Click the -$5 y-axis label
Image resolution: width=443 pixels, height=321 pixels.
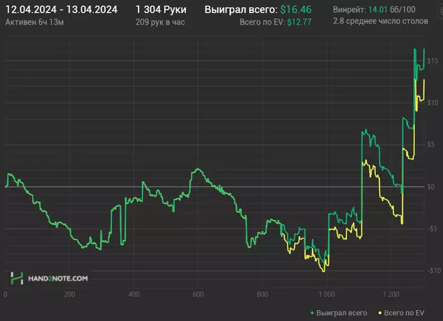(432, 229)
